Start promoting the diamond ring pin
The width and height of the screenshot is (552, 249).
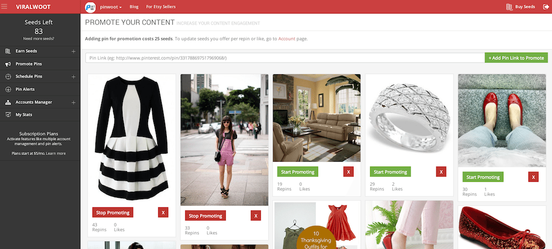(390, 172)
